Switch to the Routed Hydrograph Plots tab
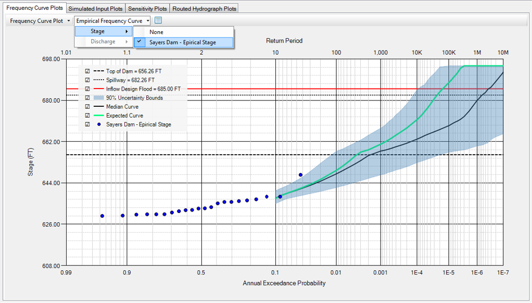532x303 pixels. pos(204,8)
